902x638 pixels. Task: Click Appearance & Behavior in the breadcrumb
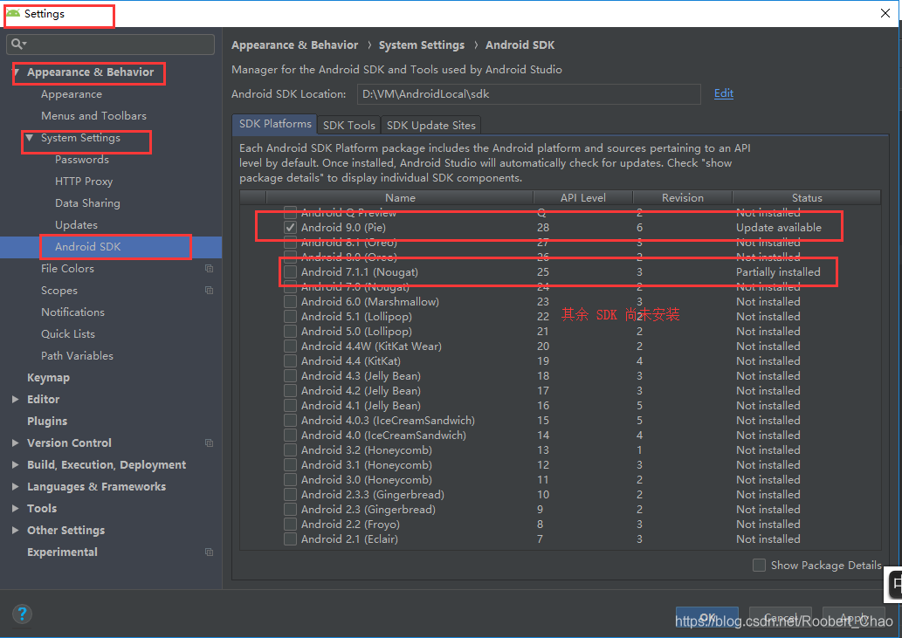(x=294, y=45)
